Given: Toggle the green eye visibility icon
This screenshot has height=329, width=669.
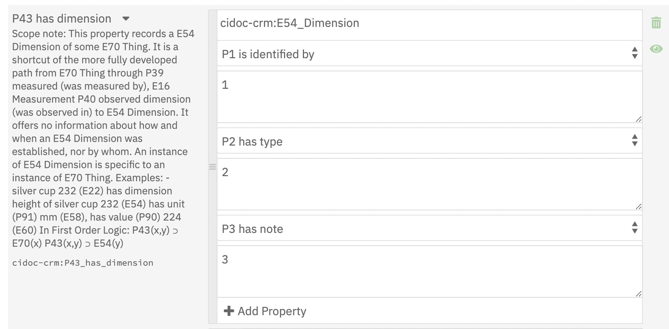Looking at the screenshot, I should click(656, 49).
